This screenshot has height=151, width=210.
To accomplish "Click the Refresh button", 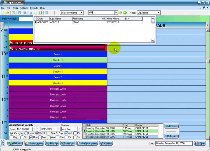I will [x=15, y=143].
